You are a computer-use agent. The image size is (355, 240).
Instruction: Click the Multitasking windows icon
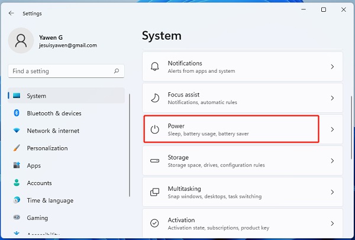click(x=155, y=192)
